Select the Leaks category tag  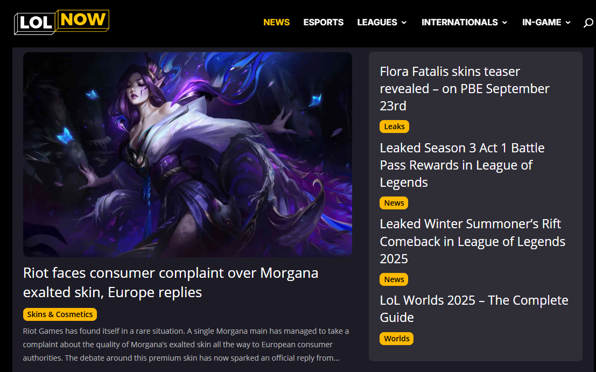(394, 127)
